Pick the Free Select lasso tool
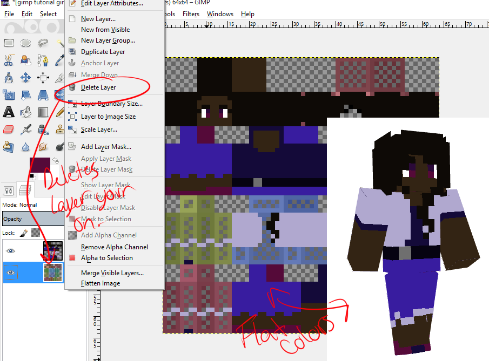 click(x=43, y=43)
